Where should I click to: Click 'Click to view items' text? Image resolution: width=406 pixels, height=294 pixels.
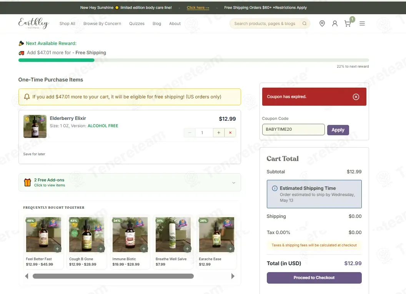[x=50, y=185]
